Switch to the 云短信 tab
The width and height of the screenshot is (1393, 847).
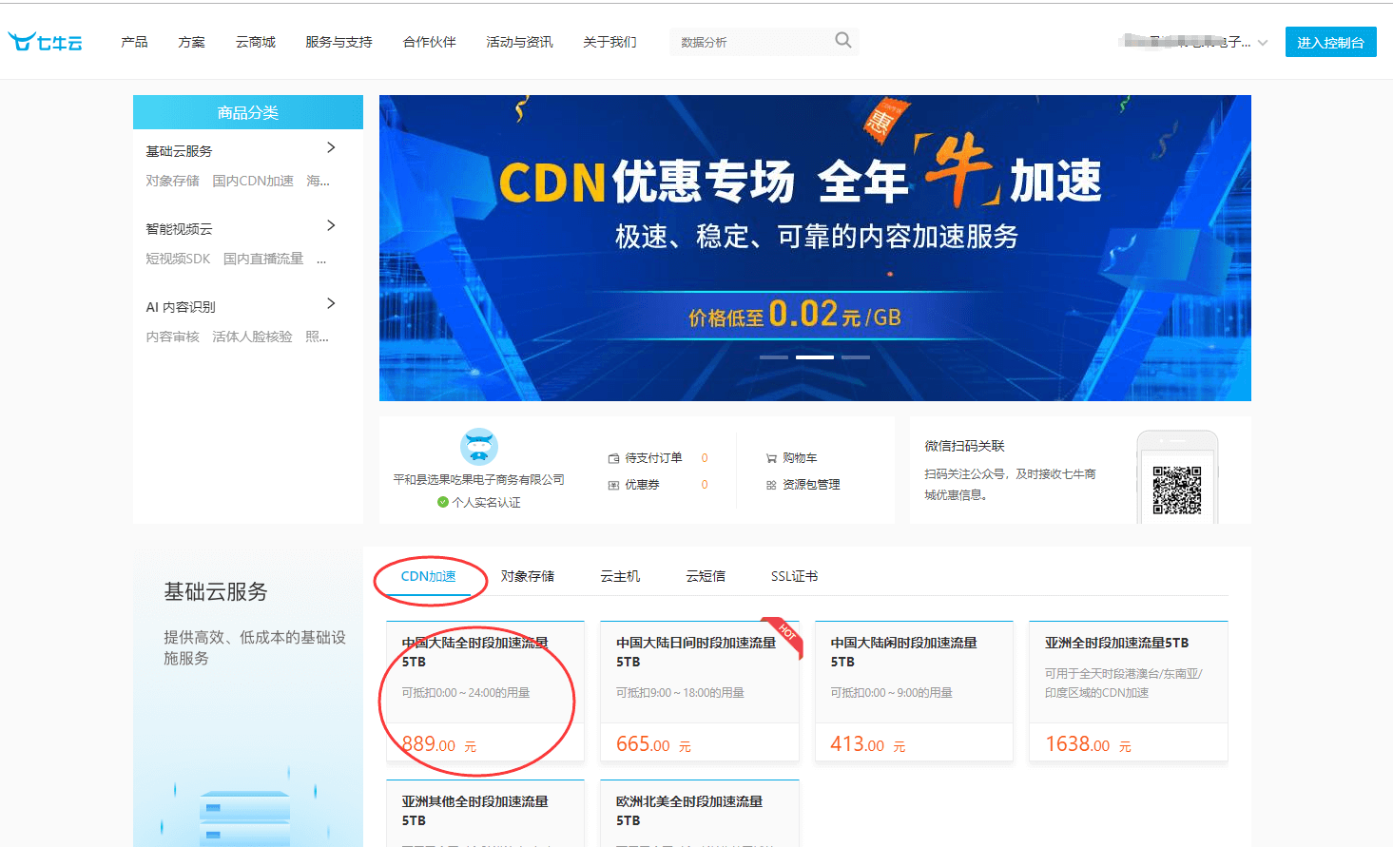706,576
